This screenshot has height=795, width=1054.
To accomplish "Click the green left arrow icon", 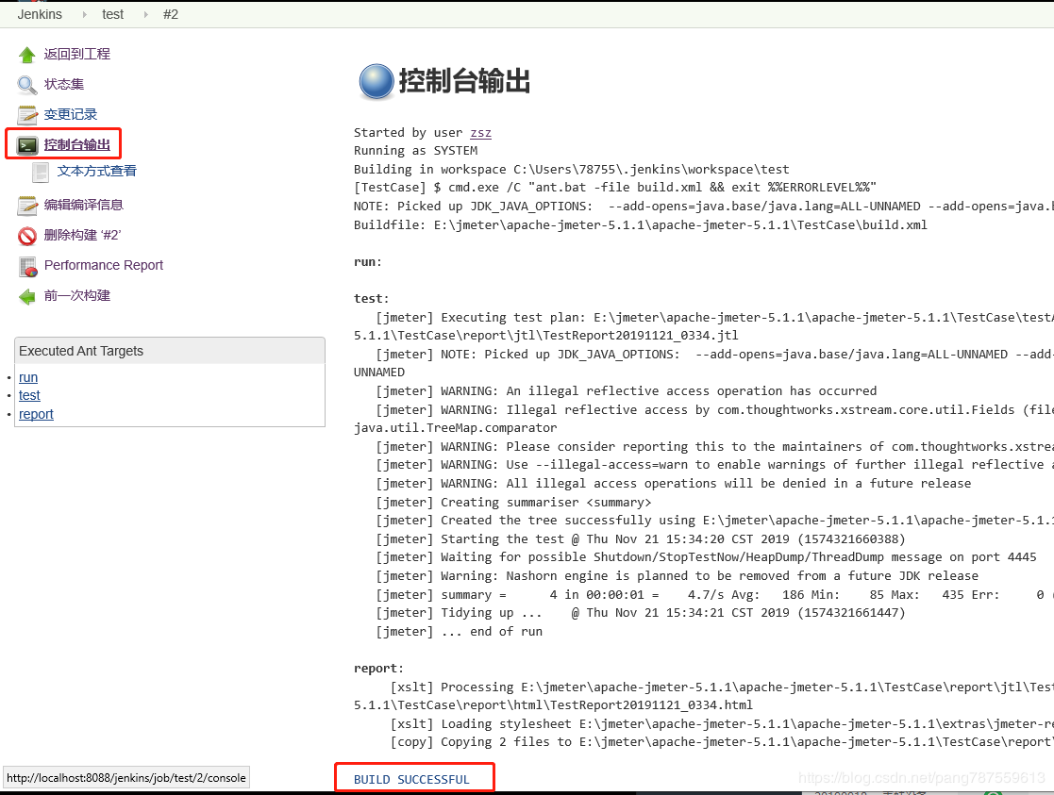I will (26, 296).
